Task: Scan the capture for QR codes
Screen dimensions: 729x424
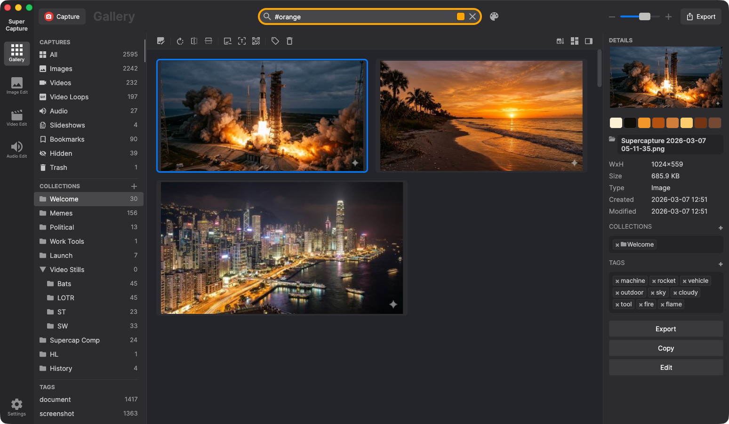Action: click(x=256, y=41)
